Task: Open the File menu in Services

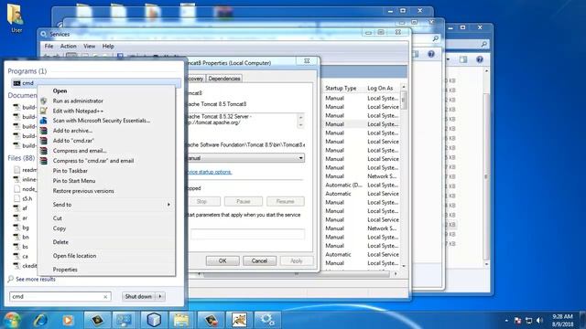Action: click(49, 47)
